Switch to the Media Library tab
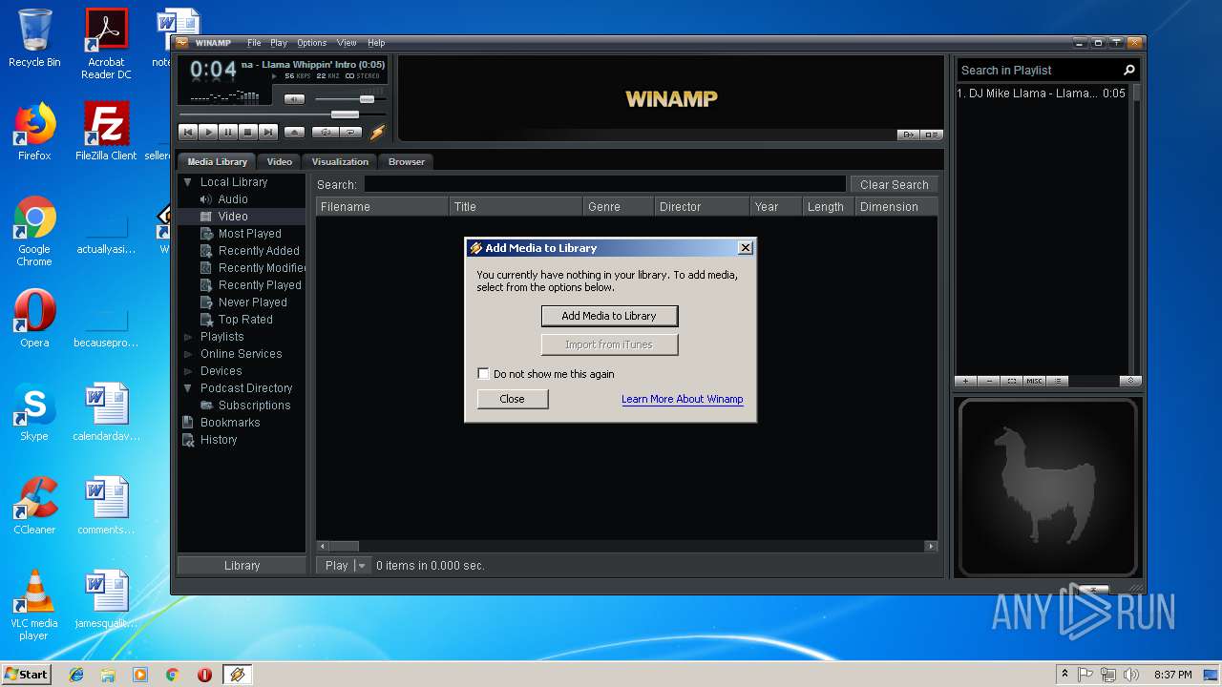Image resolution: width=1222 pixels, height=687 pixels. click(217, 162)
